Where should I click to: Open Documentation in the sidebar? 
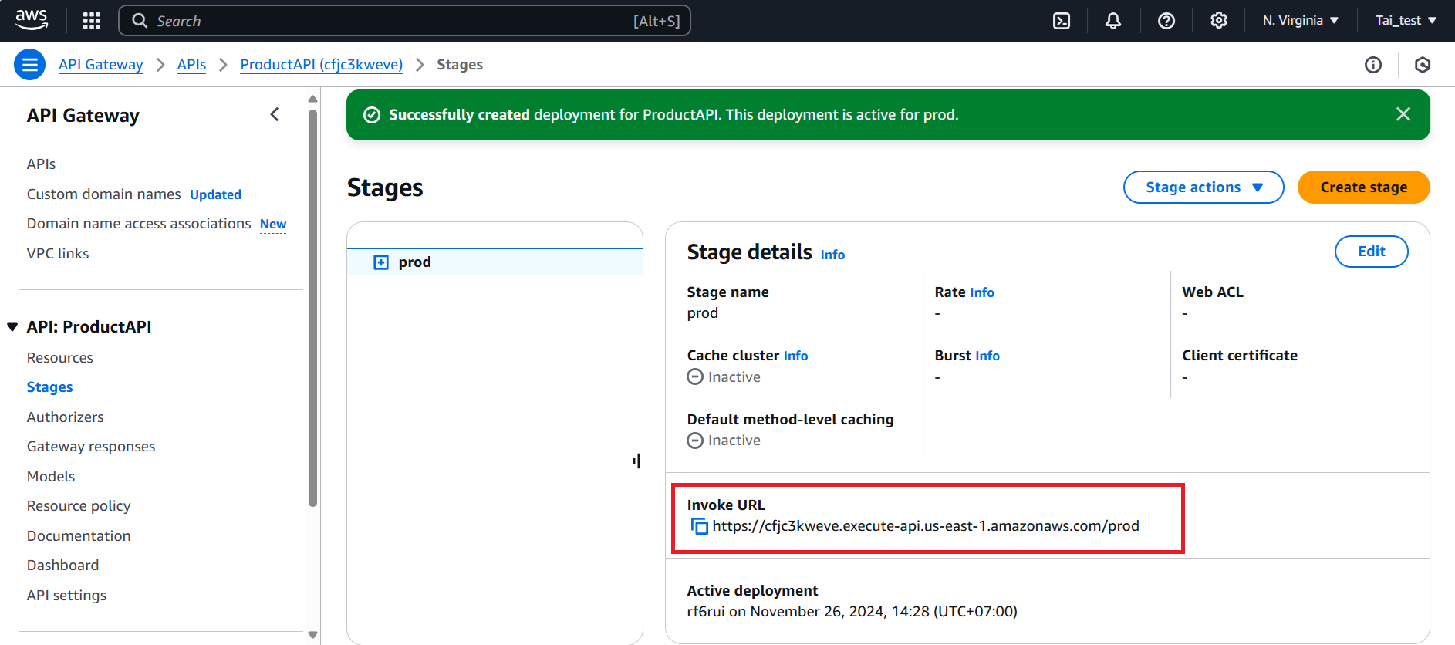(79, 536)
